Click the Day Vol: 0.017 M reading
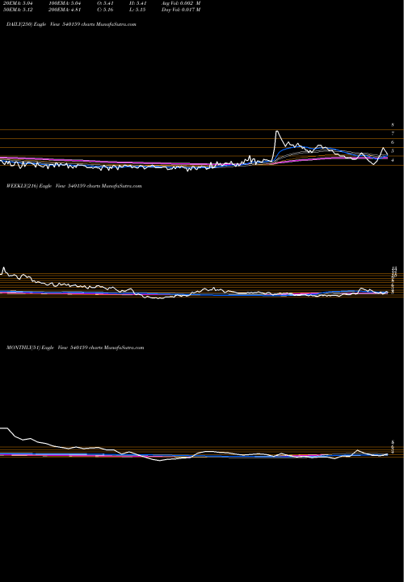The width and height of the screenshot is (404, 582). 181,10
